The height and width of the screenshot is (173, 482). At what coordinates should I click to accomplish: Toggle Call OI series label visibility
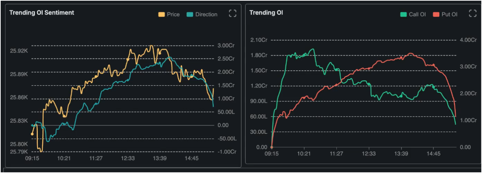tap(417, 14)
